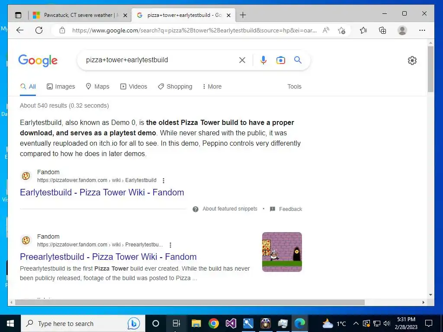
Task: Click the vertical scrollbar thumb
Action: click(x=430, y=69)
